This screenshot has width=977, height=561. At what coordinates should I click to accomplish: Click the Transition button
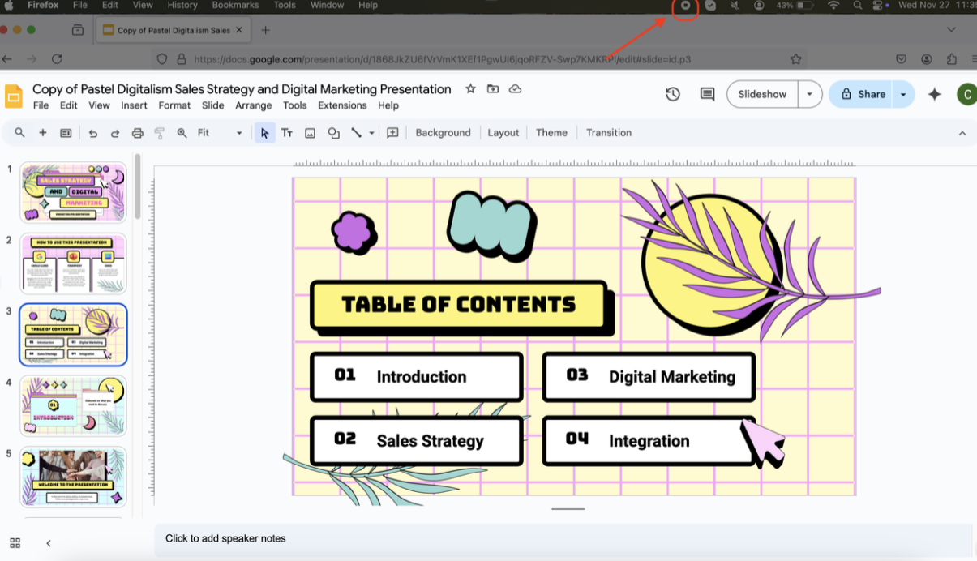point(608,133)
